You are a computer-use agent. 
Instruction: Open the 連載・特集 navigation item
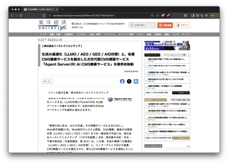point(55,34)
